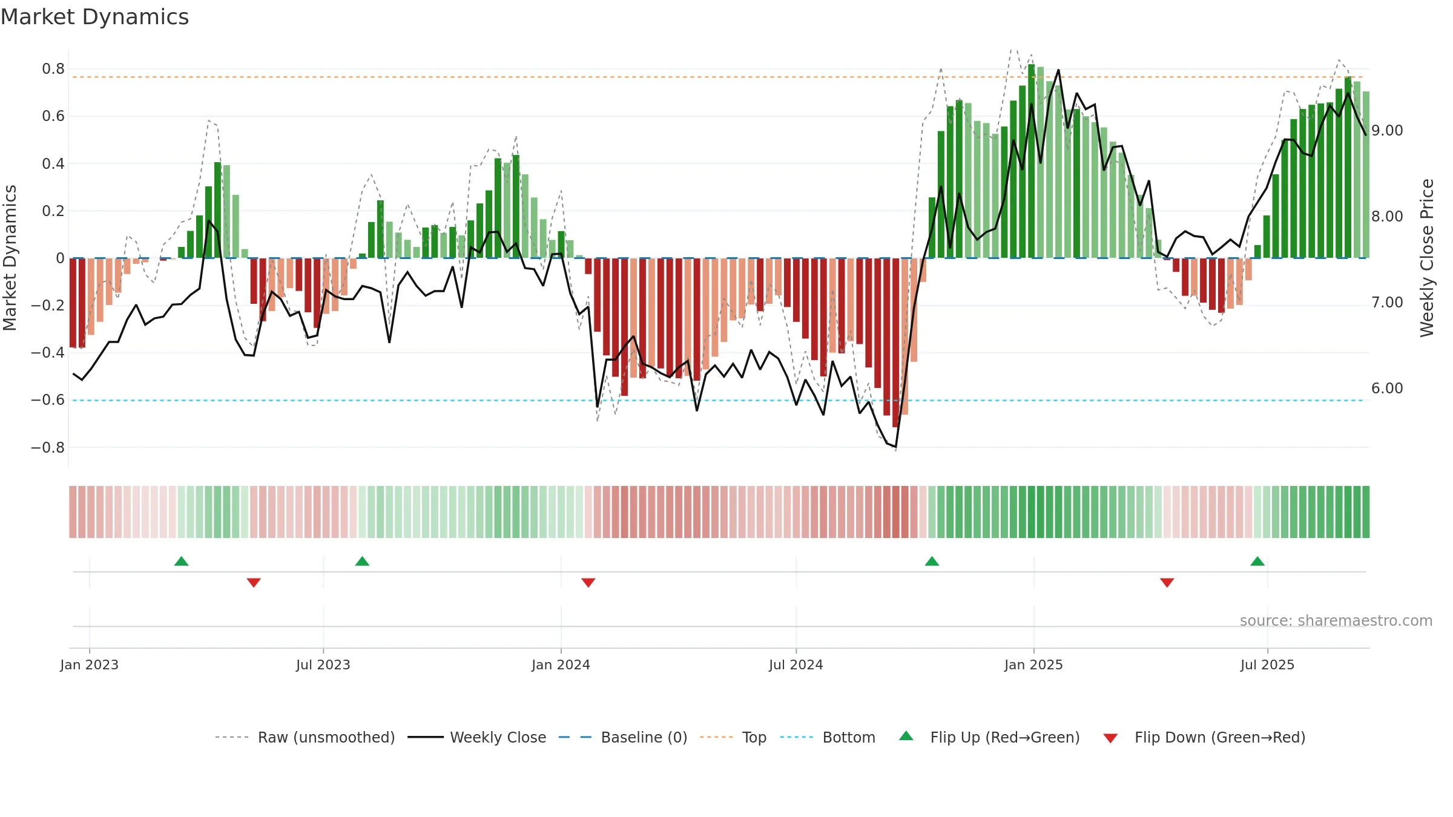
Task: Toggle Flip Down (Green→Red) legend entry
Action: pyautogui.click(x=1204, y=737)
